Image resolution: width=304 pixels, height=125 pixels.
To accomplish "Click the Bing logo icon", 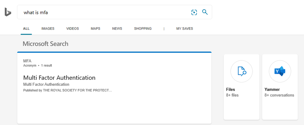I will (x=8, y=12).
